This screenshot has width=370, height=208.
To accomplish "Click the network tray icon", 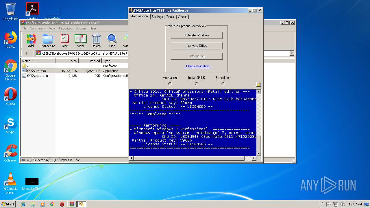I will pos(335,204).
